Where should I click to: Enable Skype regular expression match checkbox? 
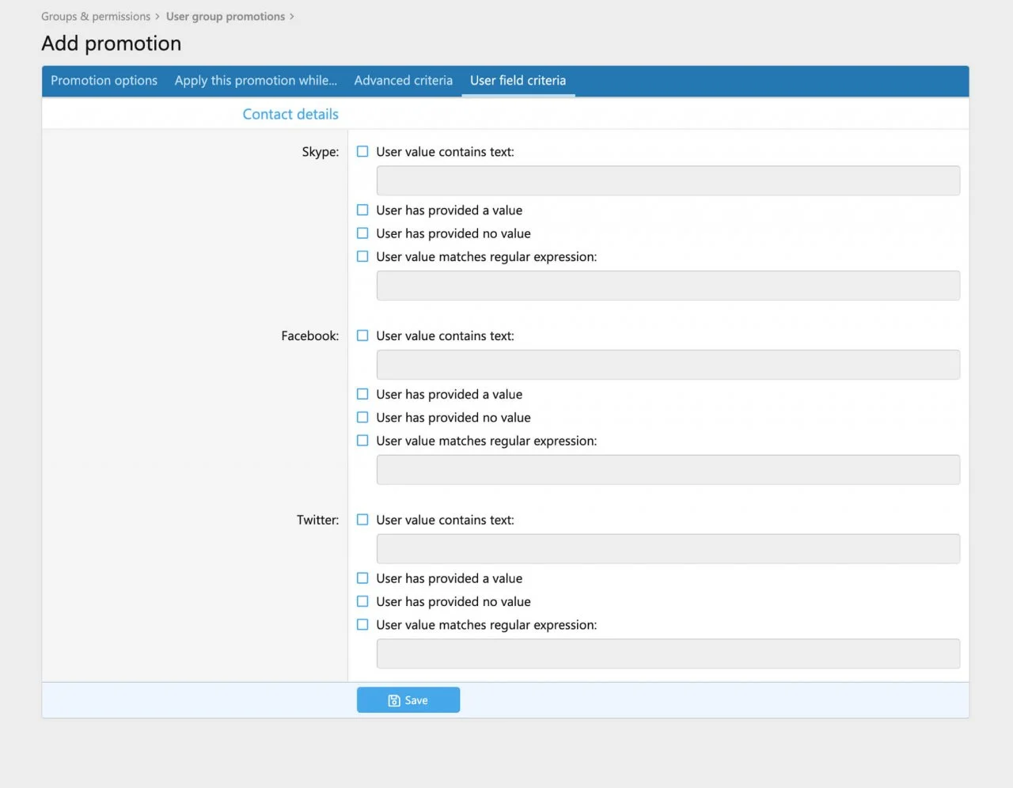[362, 257]
